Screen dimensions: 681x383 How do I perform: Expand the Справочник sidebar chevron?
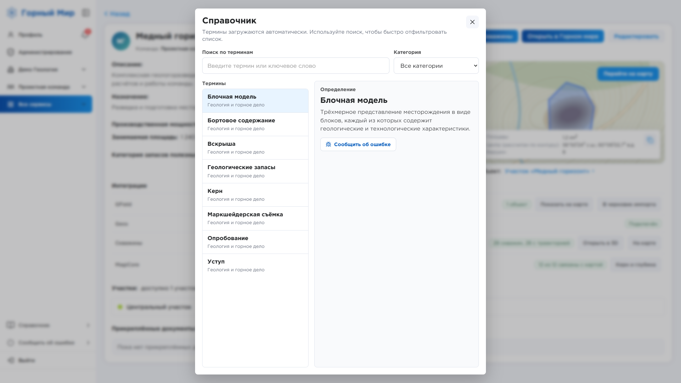88,325
